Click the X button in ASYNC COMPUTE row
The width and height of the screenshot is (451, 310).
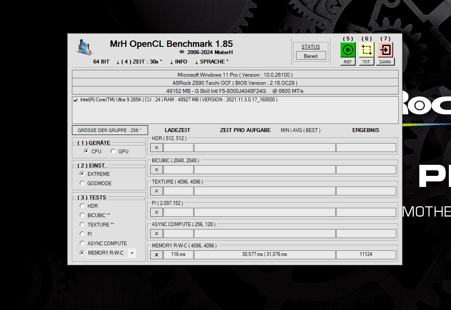click(157, 234)
